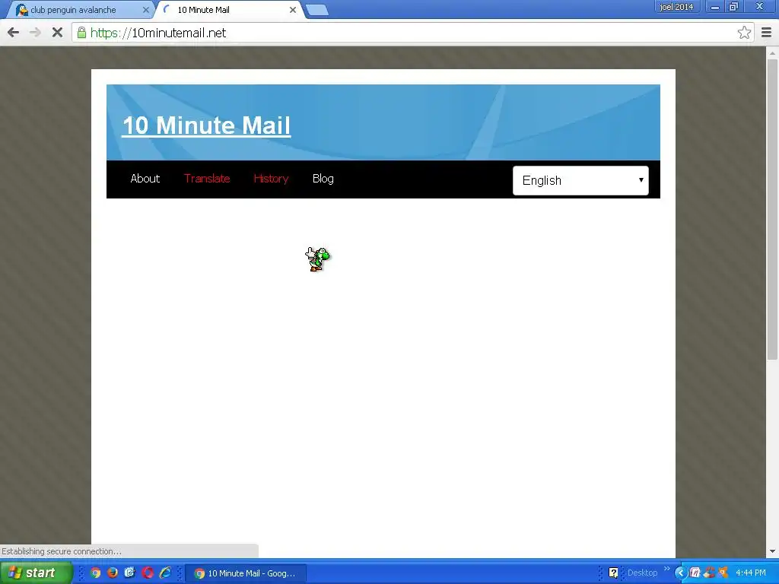The width and height of the screenshot is (779, 584).
Task: Open the Translate menu link
Action: point(207,178)
